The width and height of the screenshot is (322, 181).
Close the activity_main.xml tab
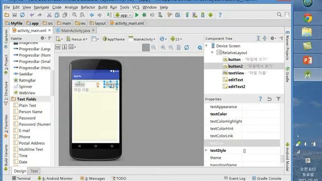(49, 30)
